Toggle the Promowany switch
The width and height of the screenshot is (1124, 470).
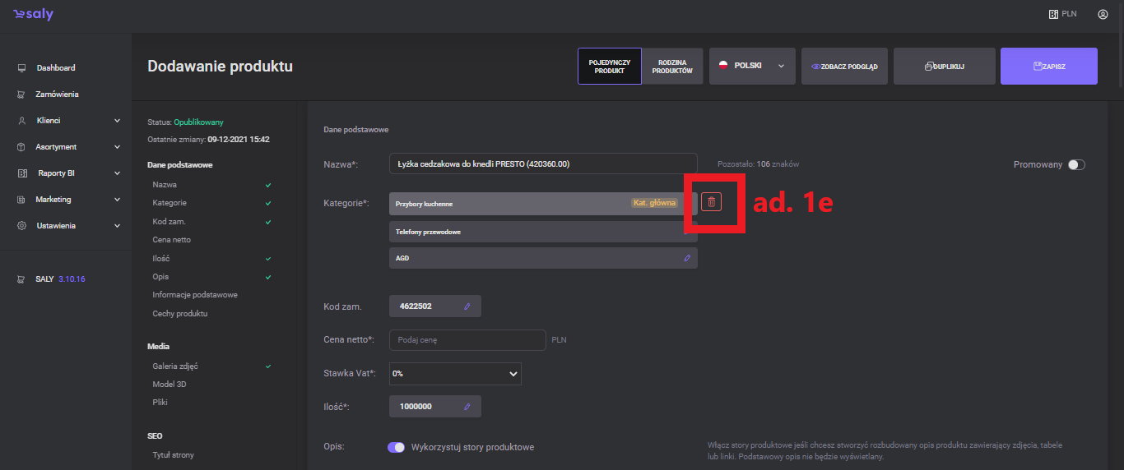click(x=1076, y=165)
